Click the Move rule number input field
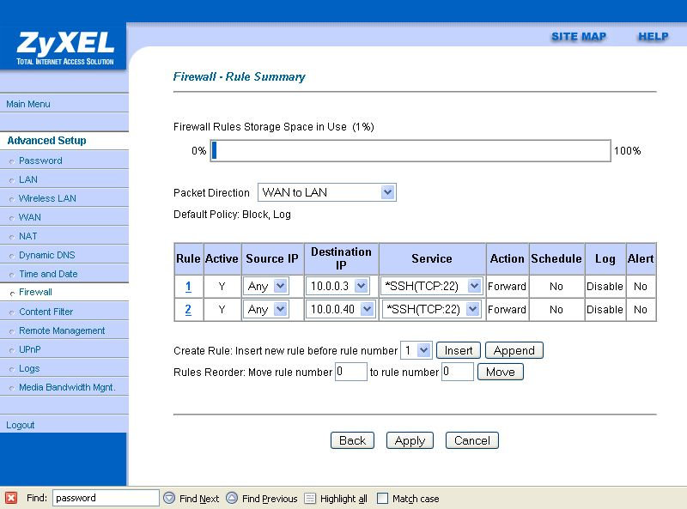Viewport: 687px width, 509px height. 350,372
